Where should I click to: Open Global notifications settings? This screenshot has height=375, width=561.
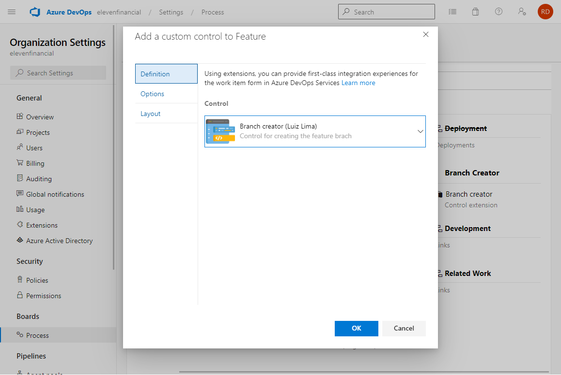[55, 194]
